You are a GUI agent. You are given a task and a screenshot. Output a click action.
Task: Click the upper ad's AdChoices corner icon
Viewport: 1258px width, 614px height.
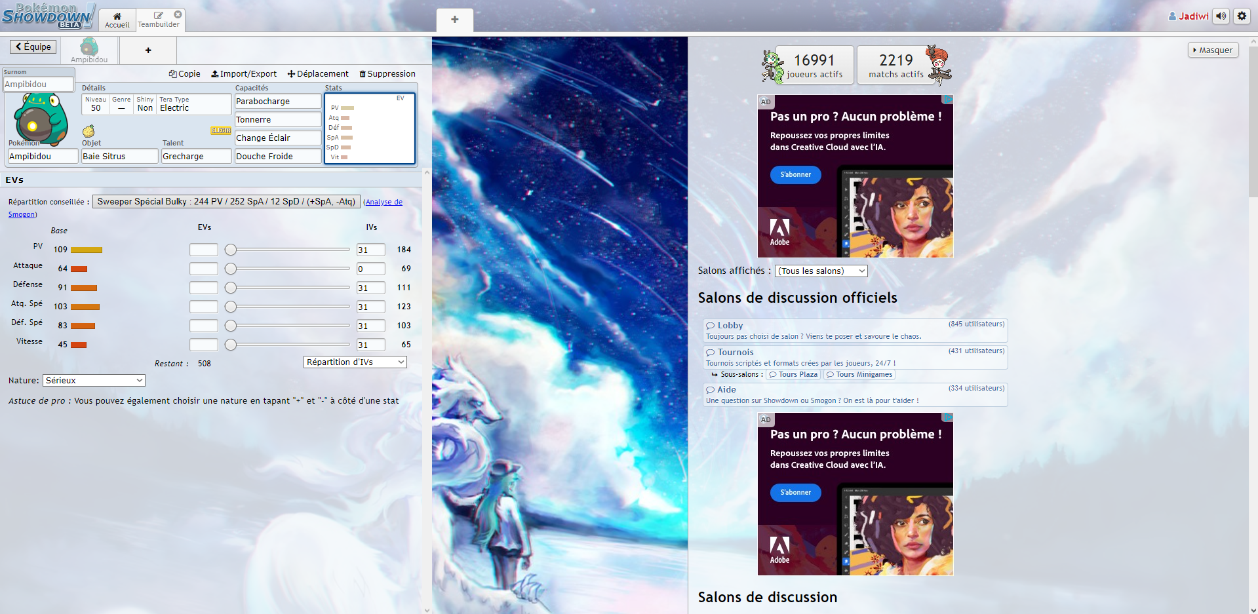(x=948, y=100)
